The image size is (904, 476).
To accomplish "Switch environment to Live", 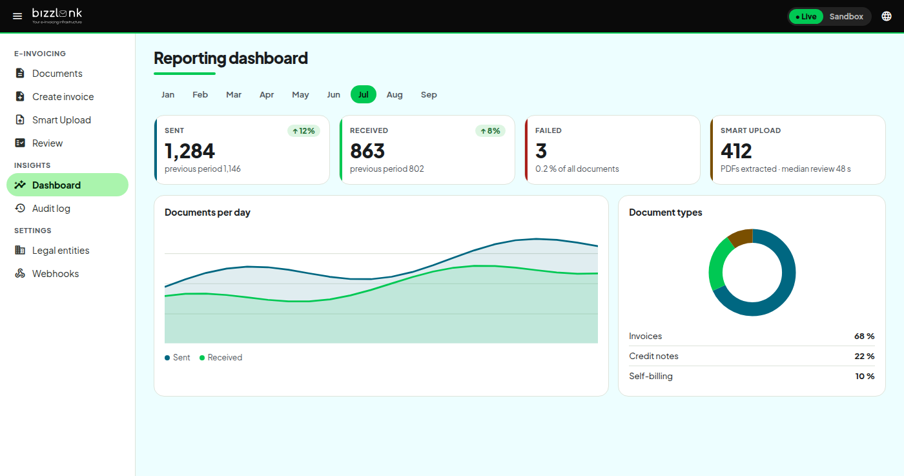I will pyautogui.click(x=806, y=17).
